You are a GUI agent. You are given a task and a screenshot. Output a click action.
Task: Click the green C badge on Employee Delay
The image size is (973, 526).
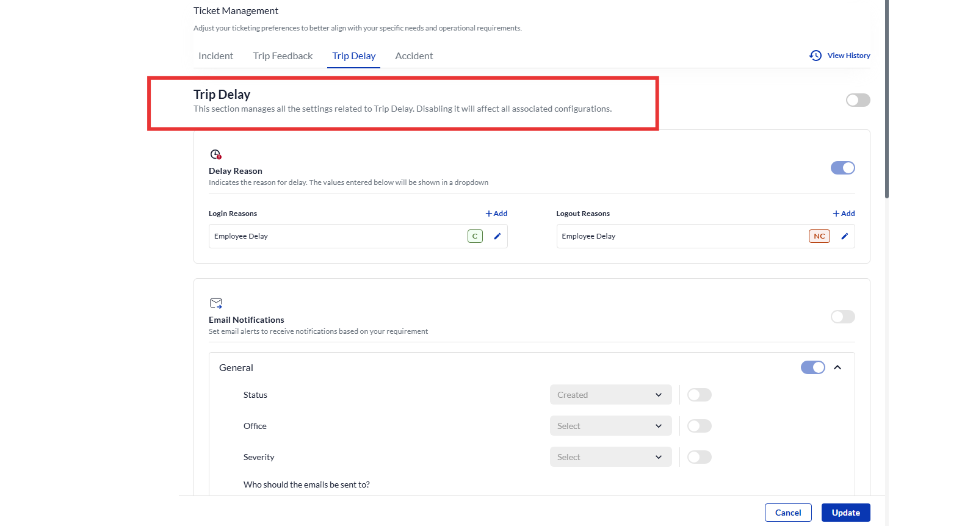(x=475, y=236)
